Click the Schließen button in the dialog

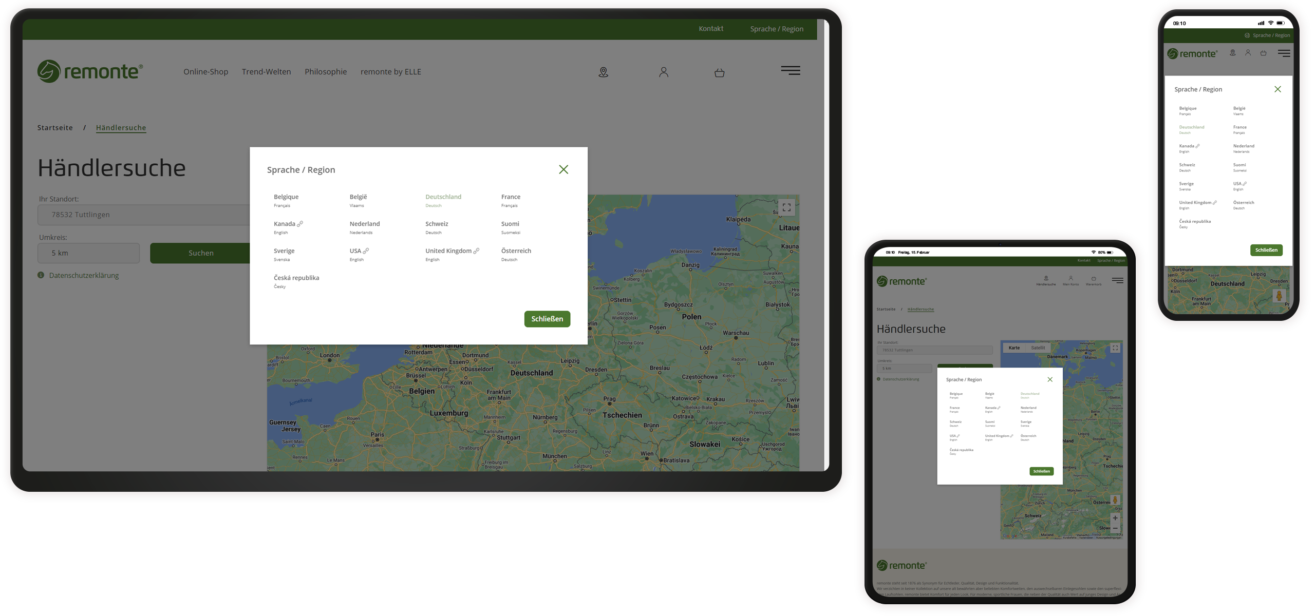click(547, 319)
